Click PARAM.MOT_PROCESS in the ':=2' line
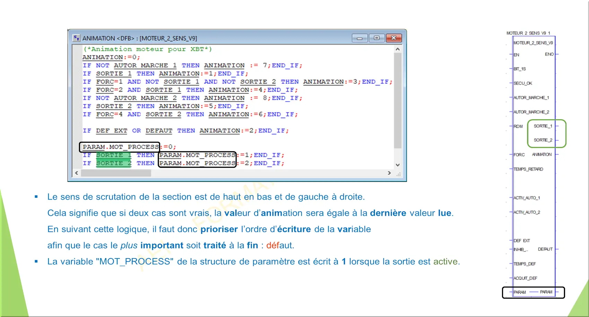Image resolution: width=589 pixels, height=317 pixels. (197, 163)
